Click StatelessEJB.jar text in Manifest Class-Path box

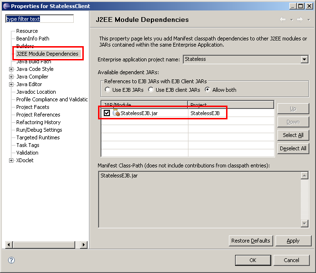(119, 175)
